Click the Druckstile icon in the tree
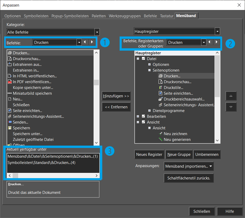The width and height of the screenshot is (245, 218). 160,87
